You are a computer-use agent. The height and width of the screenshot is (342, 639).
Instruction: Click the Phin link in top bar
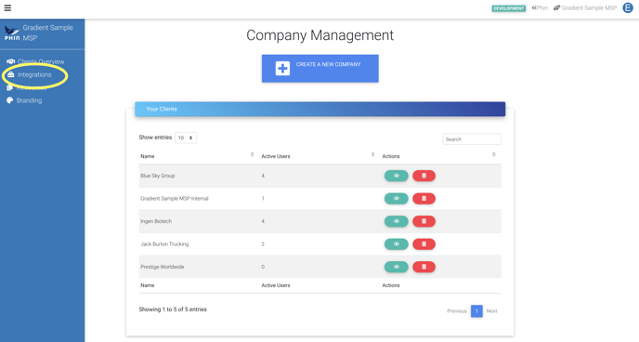540,7
